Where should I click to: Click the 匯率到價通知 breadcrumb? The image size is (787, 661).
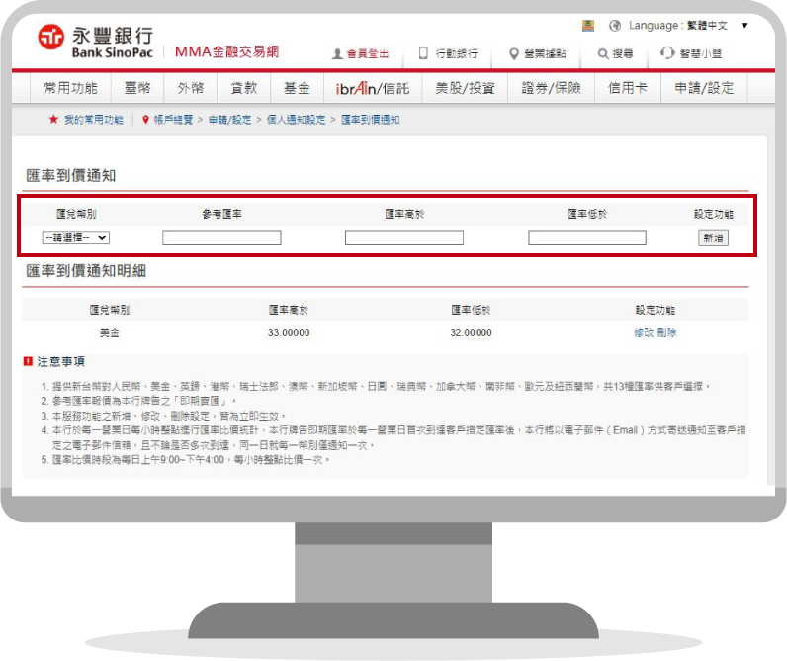pos(371,120)
